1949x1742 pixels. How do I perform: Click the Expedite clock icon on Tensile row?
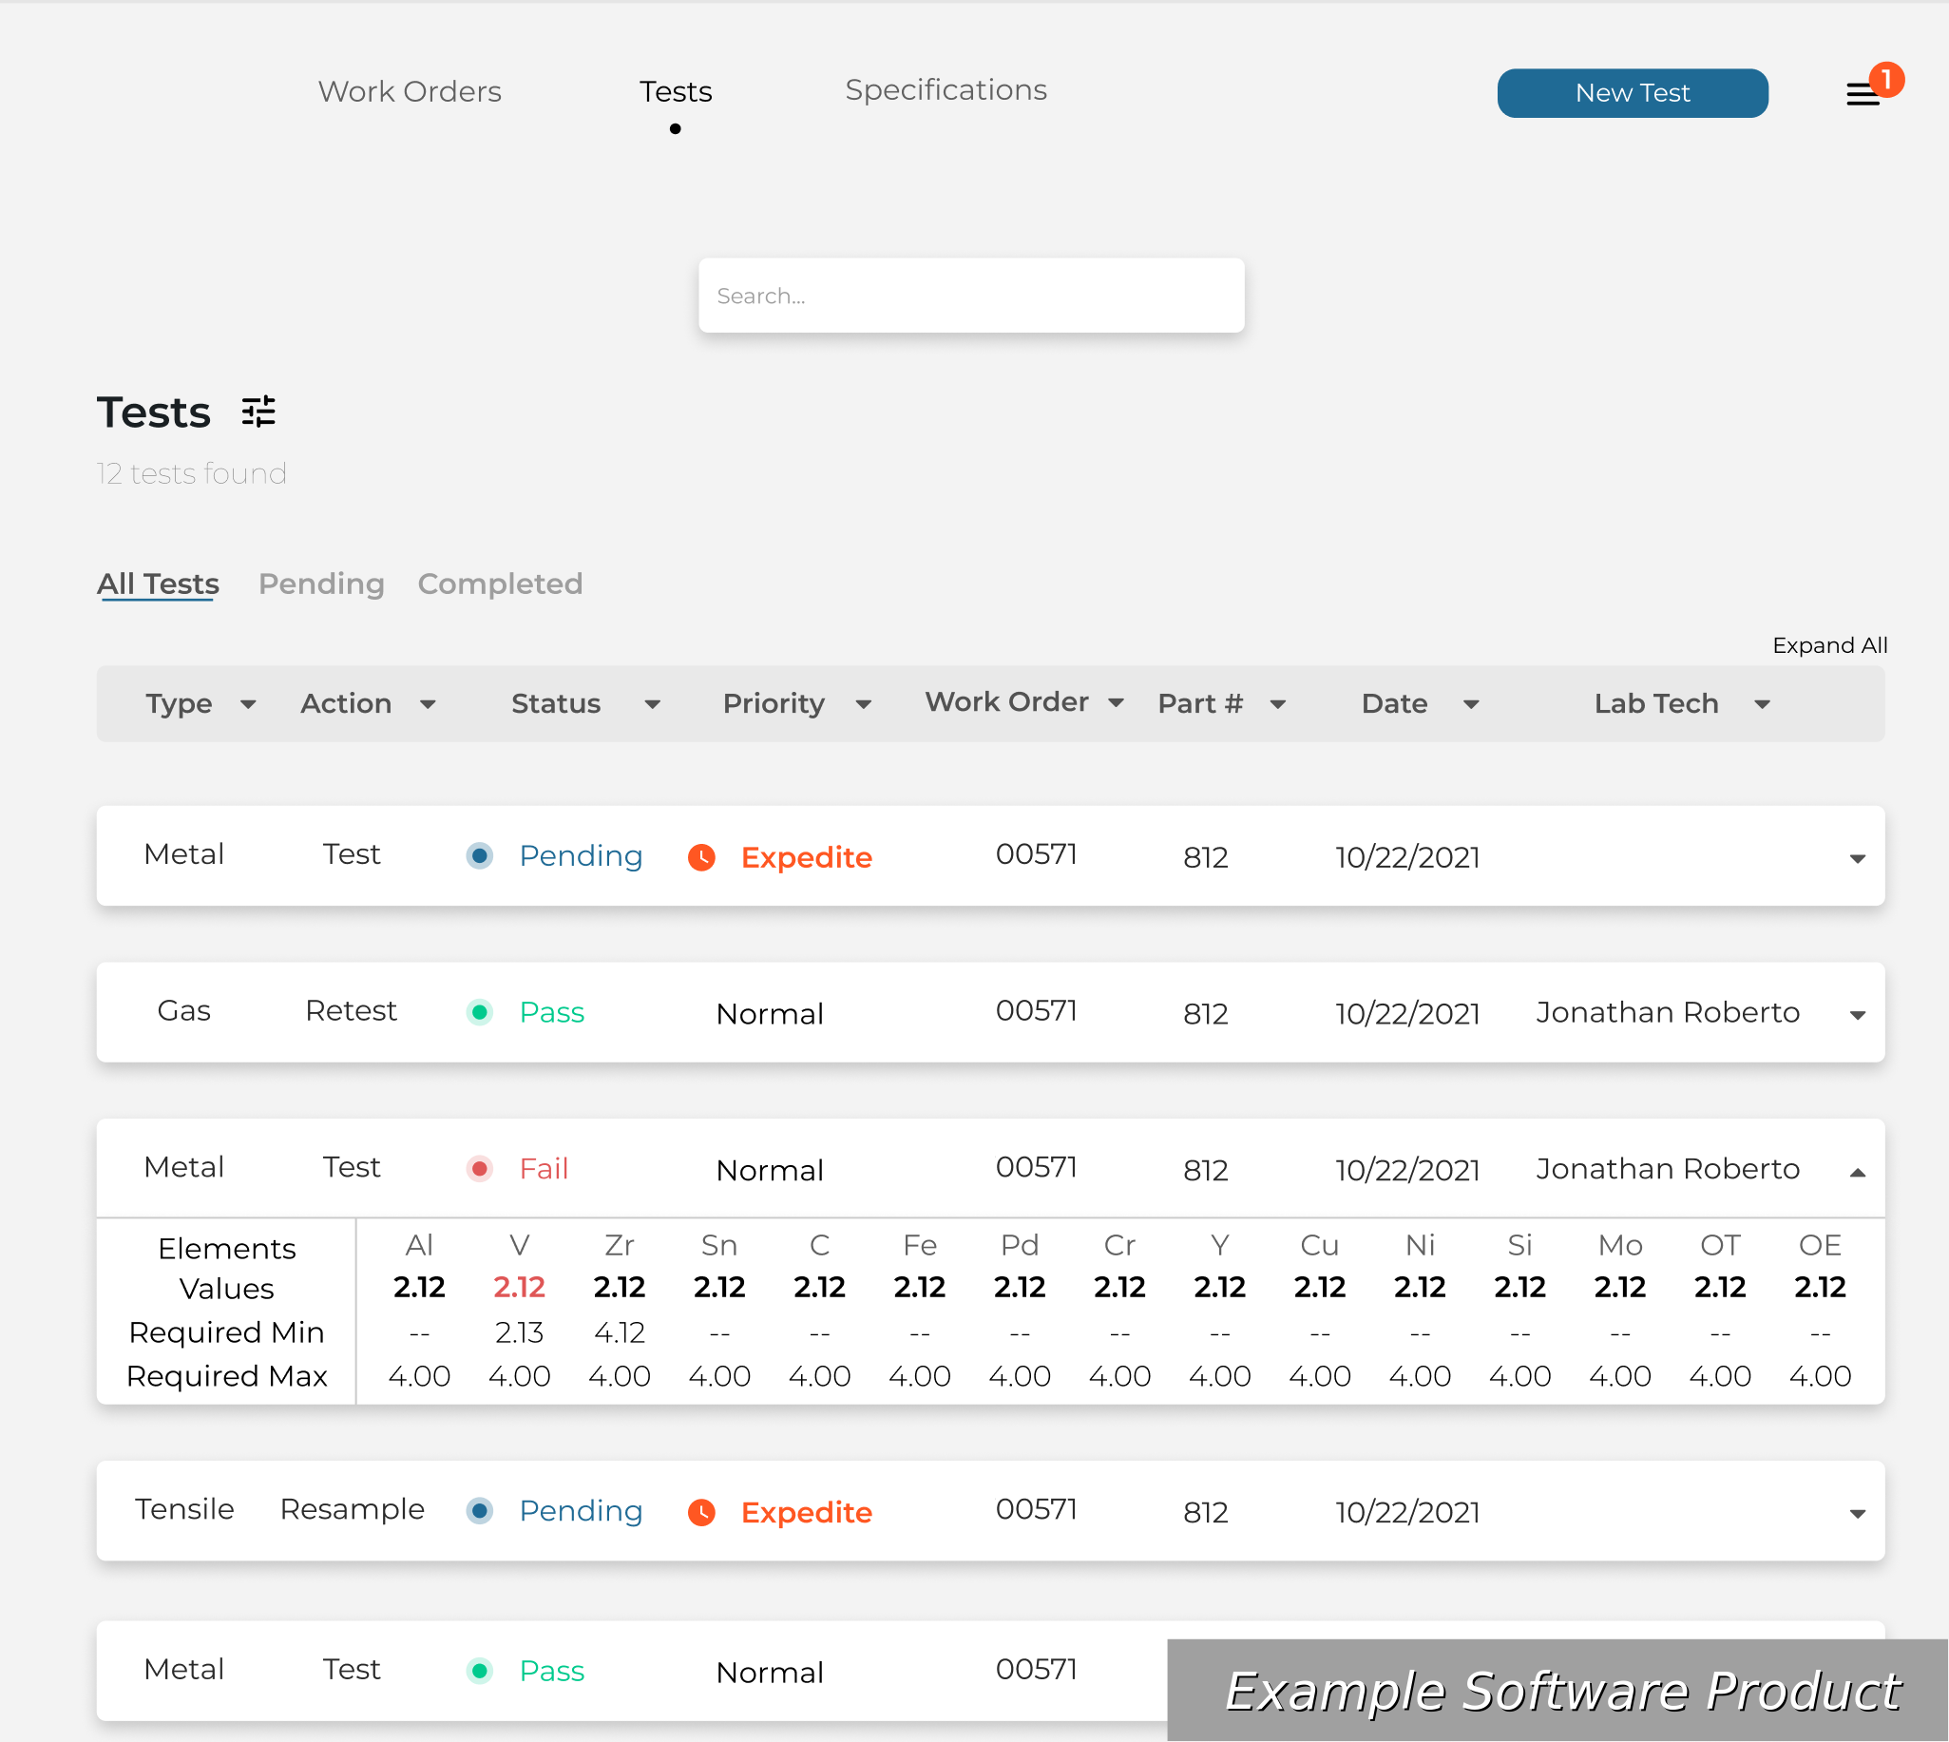click(x=701, y=1511)
